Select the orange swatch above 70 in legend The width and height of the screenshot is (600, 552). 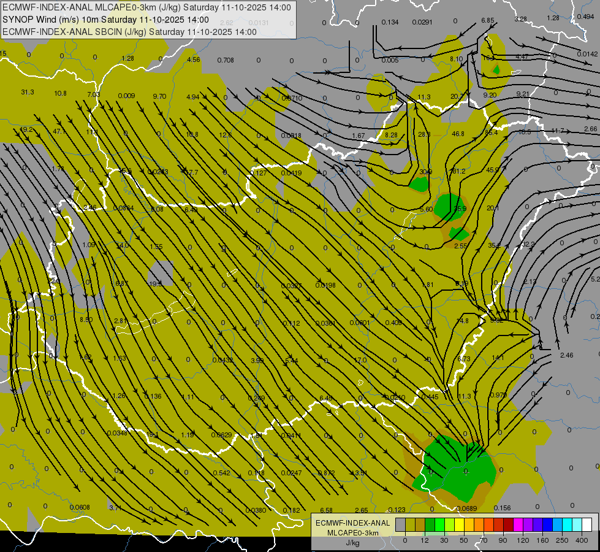click(479, 524)
